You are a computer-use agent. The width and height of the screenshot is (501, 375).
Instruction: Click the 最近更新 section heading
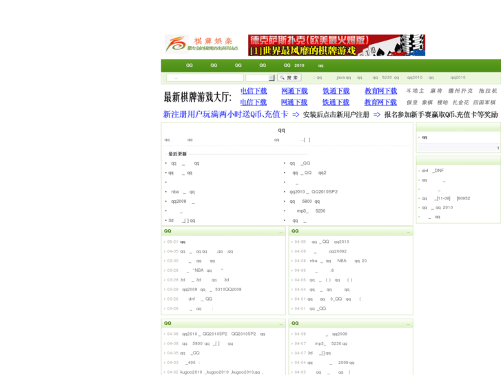[178, 154]
